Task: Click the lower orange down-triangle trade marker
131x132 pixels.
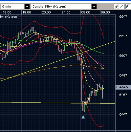Action: [x=85, y=103]
